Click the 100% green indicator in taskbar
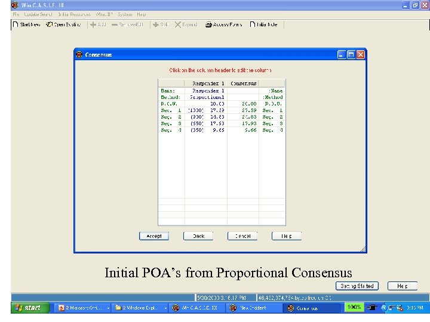 click(x=354, y=307)
